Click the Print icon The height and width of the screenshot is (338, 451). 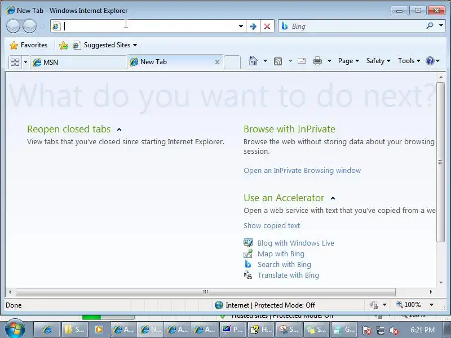pyautogui.click(x=317, y=61)
